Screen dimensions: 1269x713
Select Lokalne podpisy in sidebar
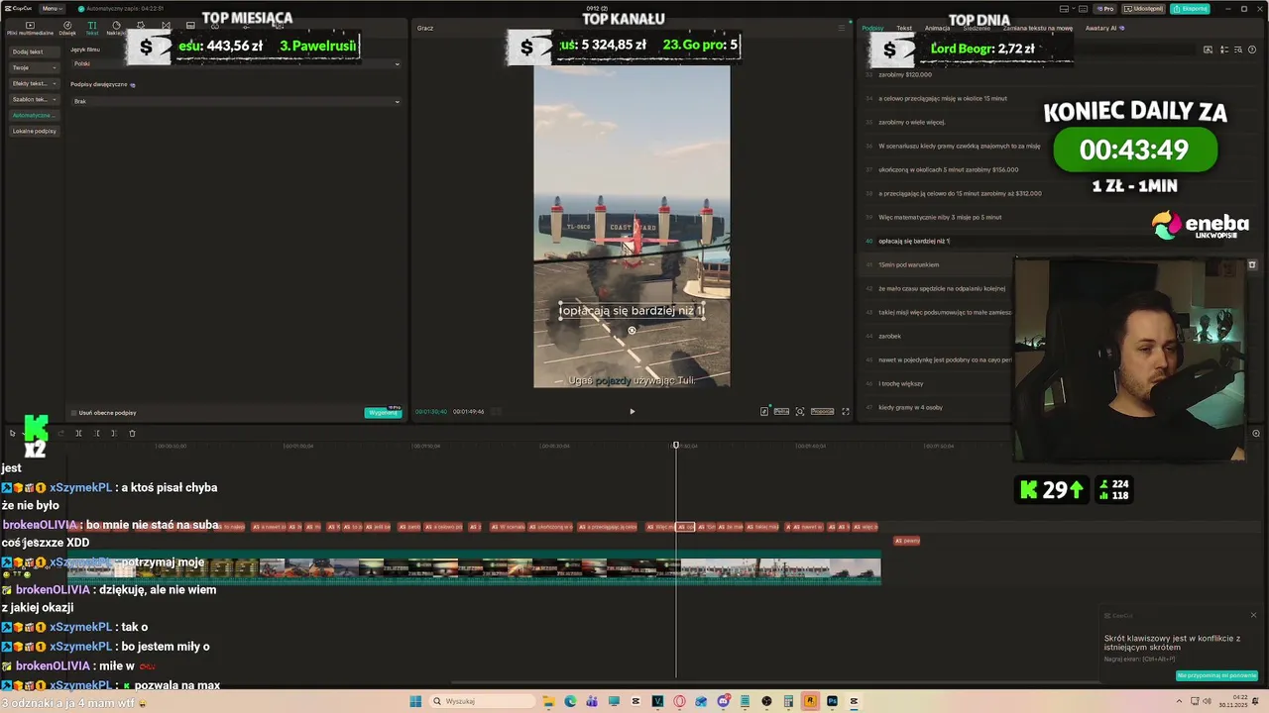34,131
